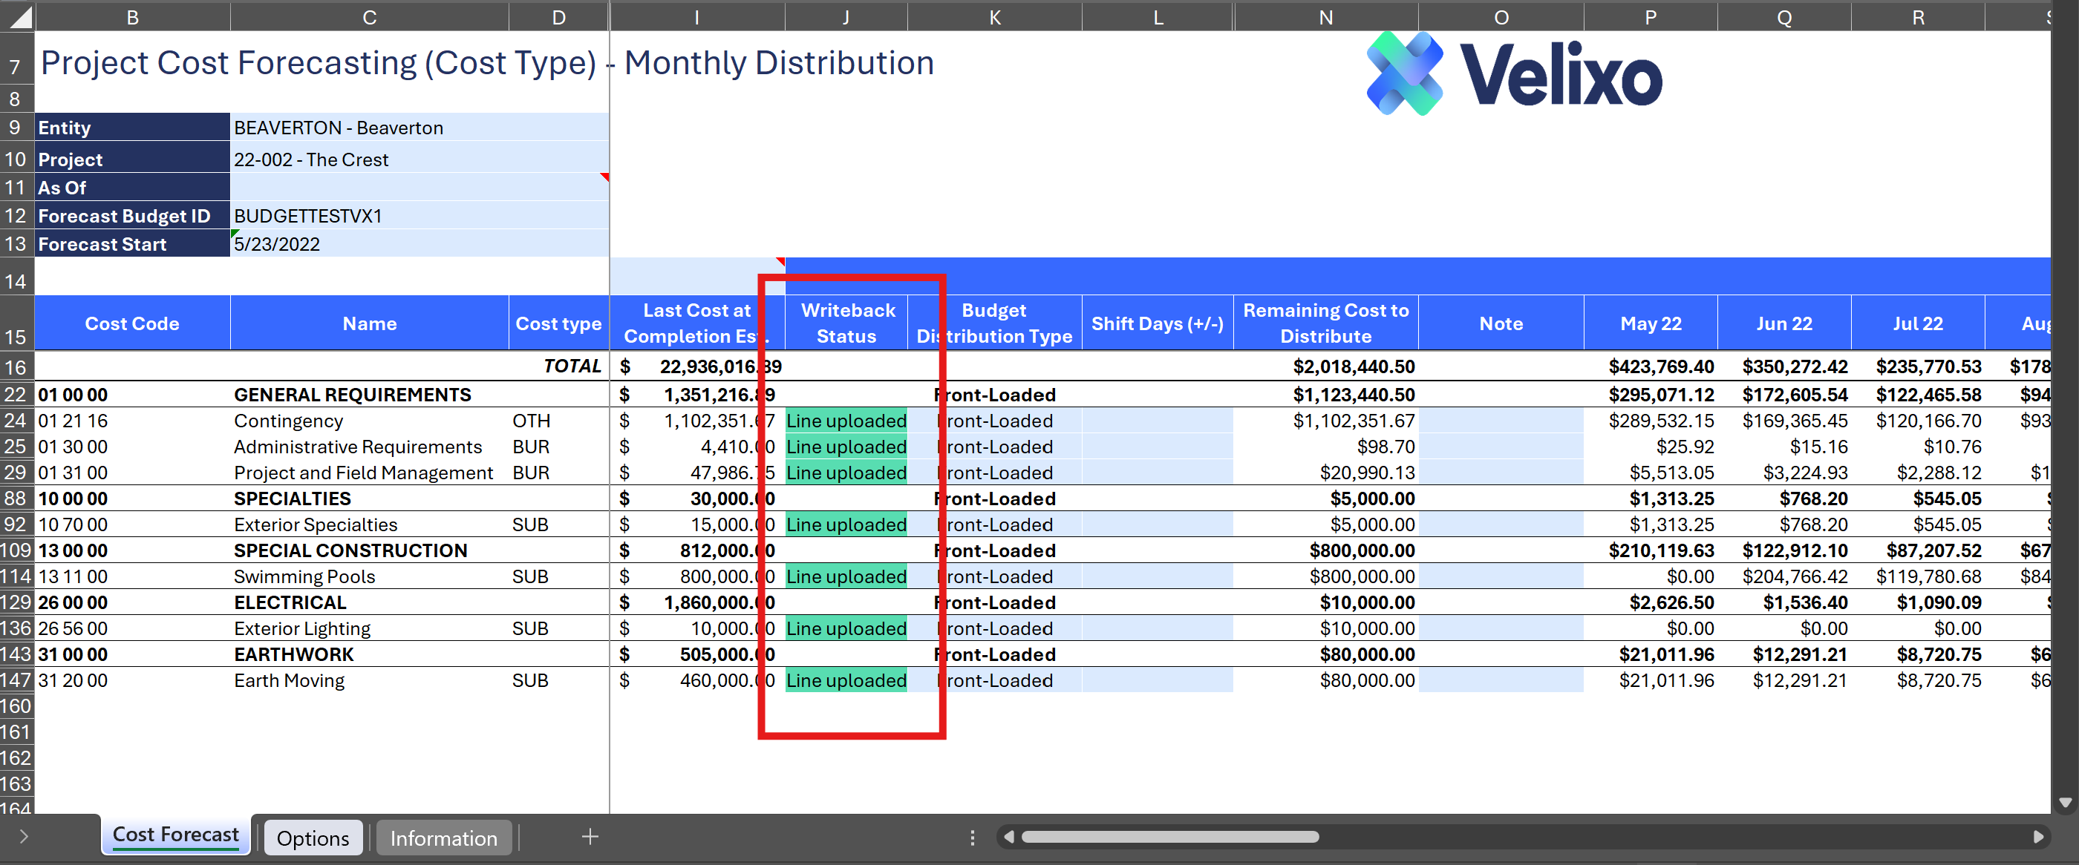Click Contingency Line uploaded status cell
The width and height of the screenshot is (2079, 865).
coord(846,421)
